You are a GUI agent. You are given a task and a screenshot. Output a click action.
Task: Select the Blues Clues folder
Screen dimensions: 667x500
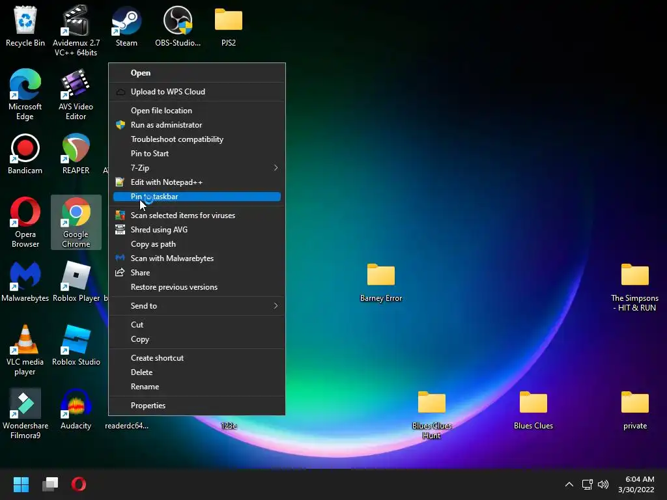(533, 410)
